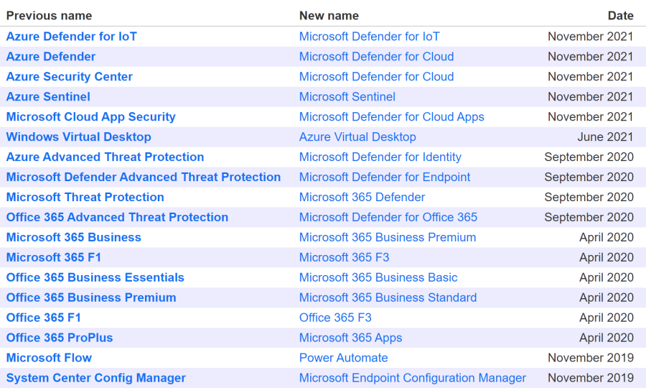Select November 2021 in Microsoft Cloud App Security row
This screenshot has height=388, width=646.
[x=591, y=117]
